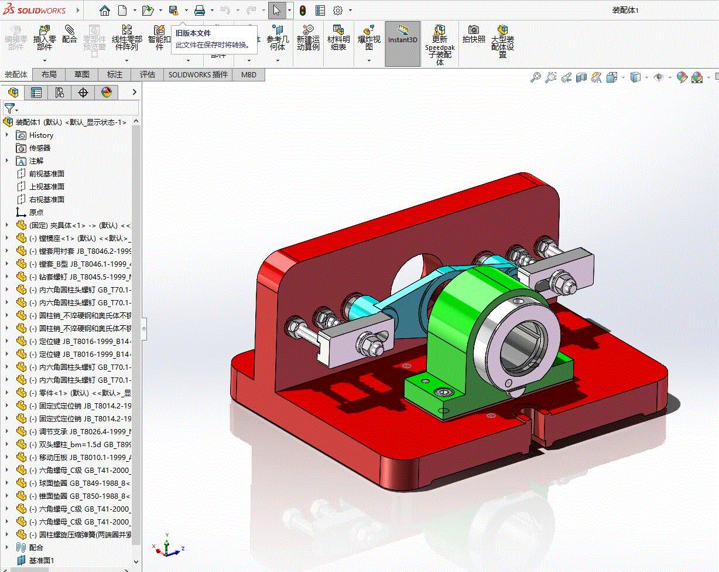Screen dimensions: 719x572
Task: Open a file with the folder icon
Action: tap(148, 11)
